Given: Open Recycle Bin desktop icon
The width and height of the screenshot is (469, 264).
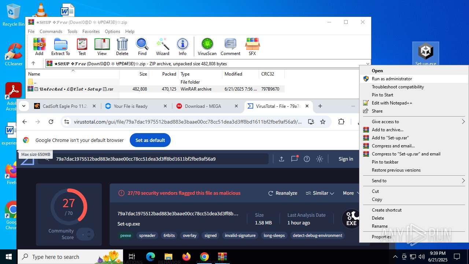Looking at the screenshot, I should coord(14,15).
